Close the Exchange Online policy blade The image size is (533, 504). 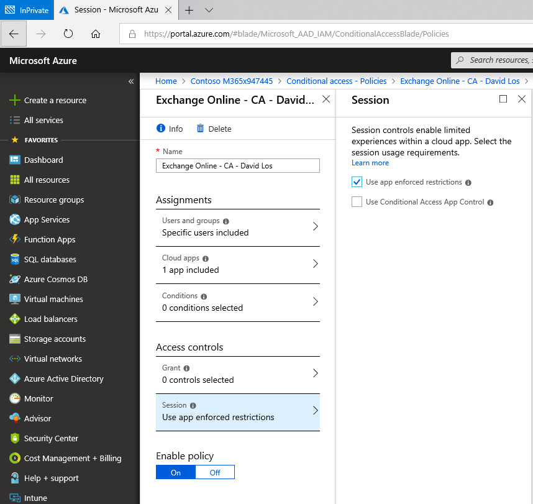tap(326, 99)
